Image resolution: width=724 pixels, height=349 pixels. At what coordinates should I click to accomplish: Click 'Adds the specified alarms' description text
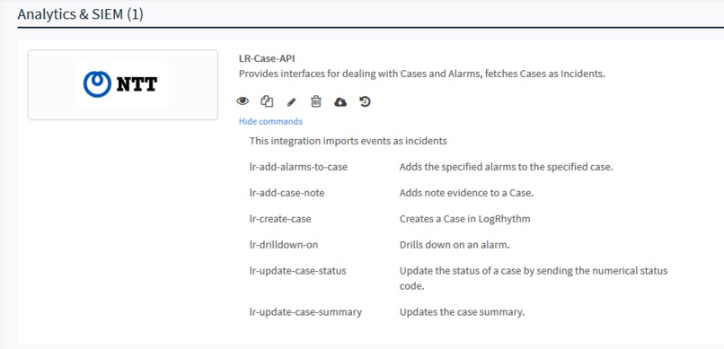[x=506, y=167]
